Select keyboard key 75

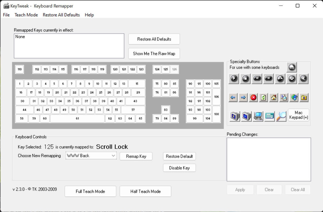[x=157, y=84]
